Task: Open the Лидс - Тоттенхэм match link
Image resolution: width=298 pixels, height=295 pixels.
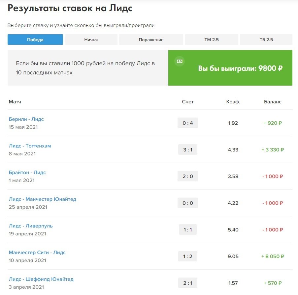Action: tap(30, 146)
